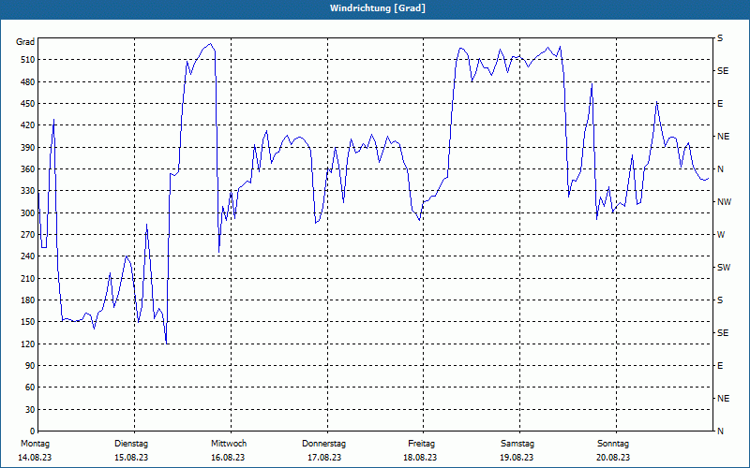The height and width of the screenshot is (468, 750).
Task: Click the "Sonntag" day label
Action: coord(613,444)
